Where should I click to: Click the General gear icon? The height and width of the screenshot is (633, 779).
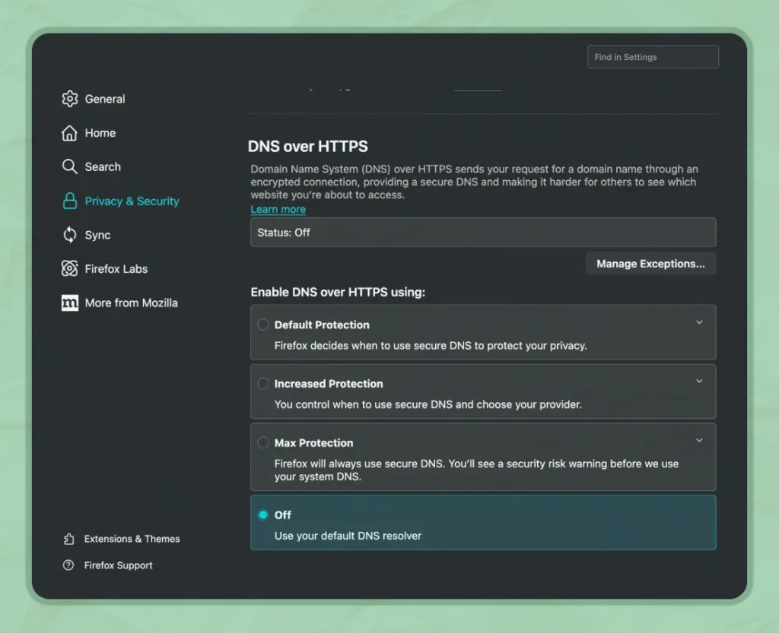coord(69,99)
